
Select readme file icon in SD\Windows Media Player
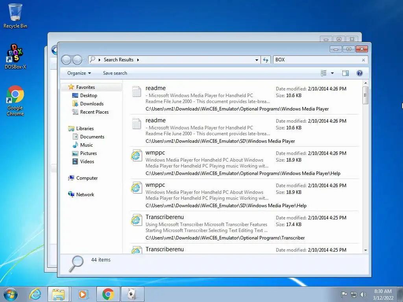[137, 124]
